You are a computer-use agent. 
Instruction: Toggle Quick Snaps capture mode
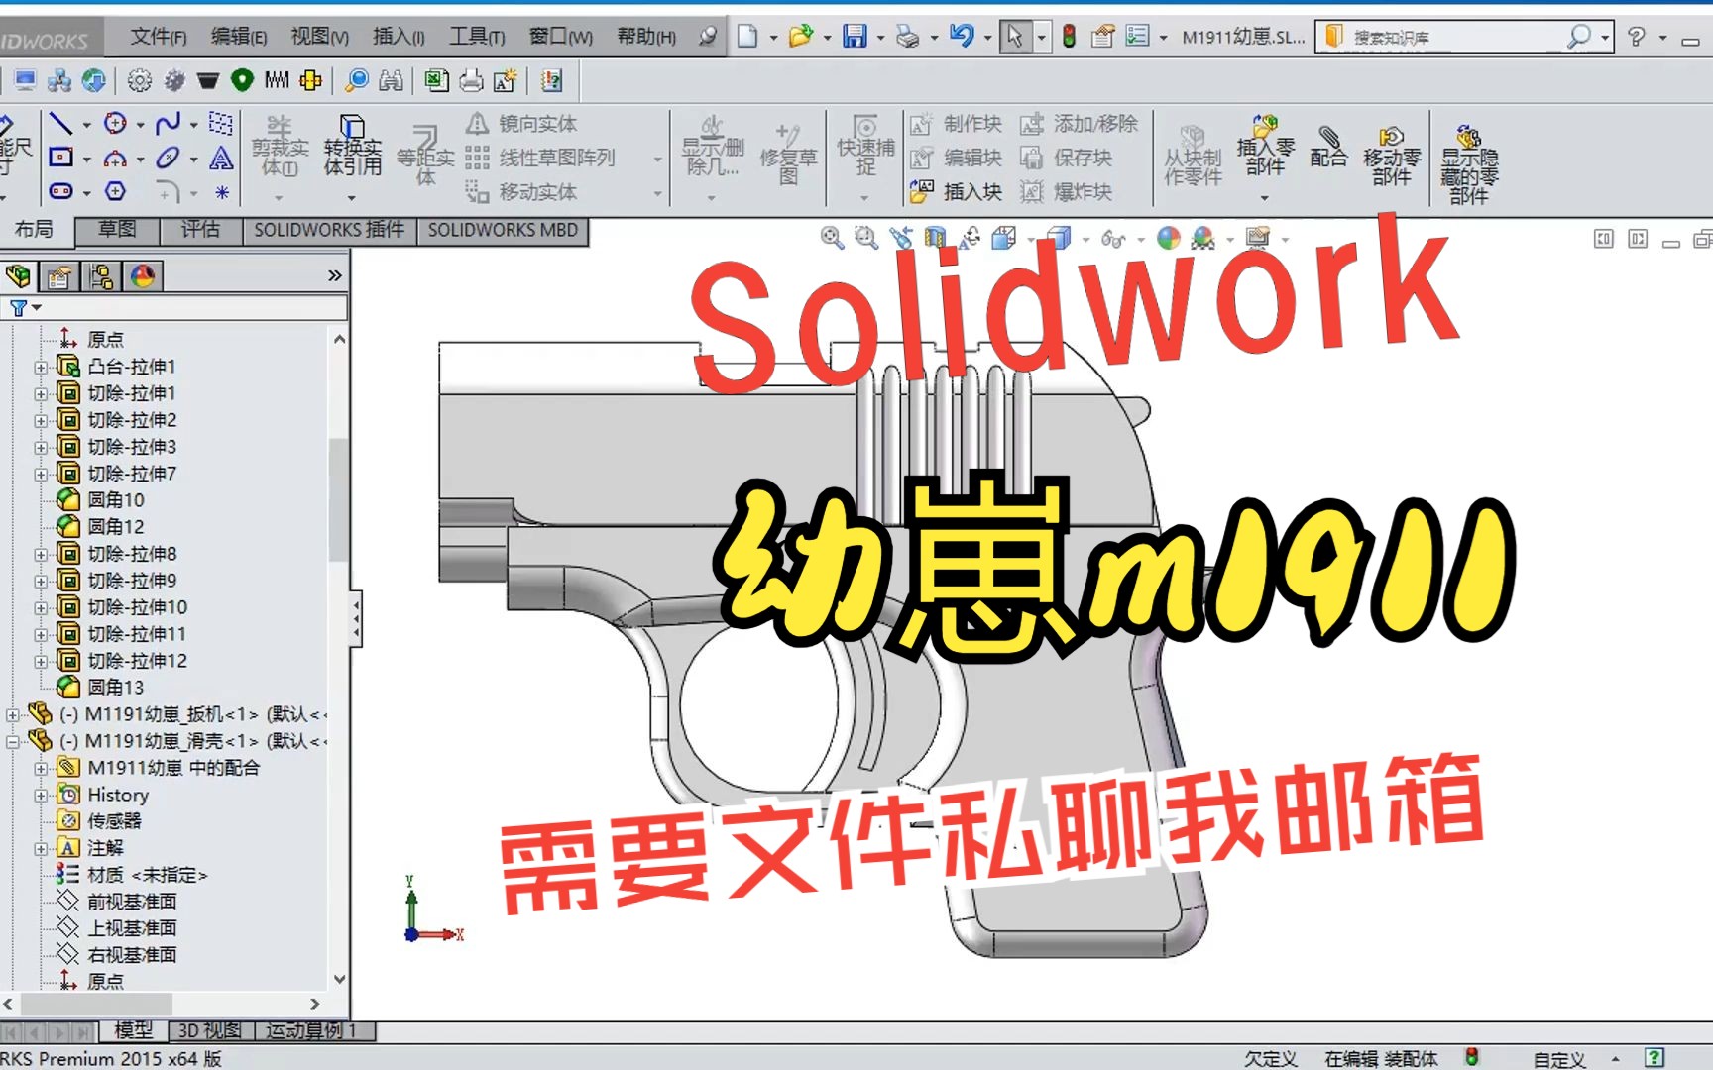click(863, 151)
